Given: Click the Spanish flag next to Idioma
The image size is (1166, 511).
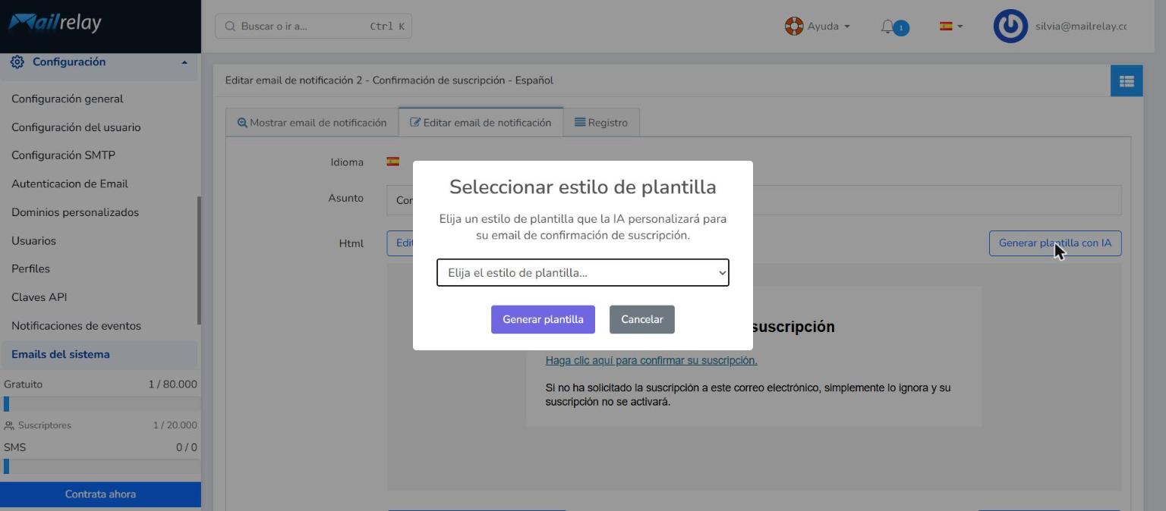Looking at the screenshot, I should point(392,161).
